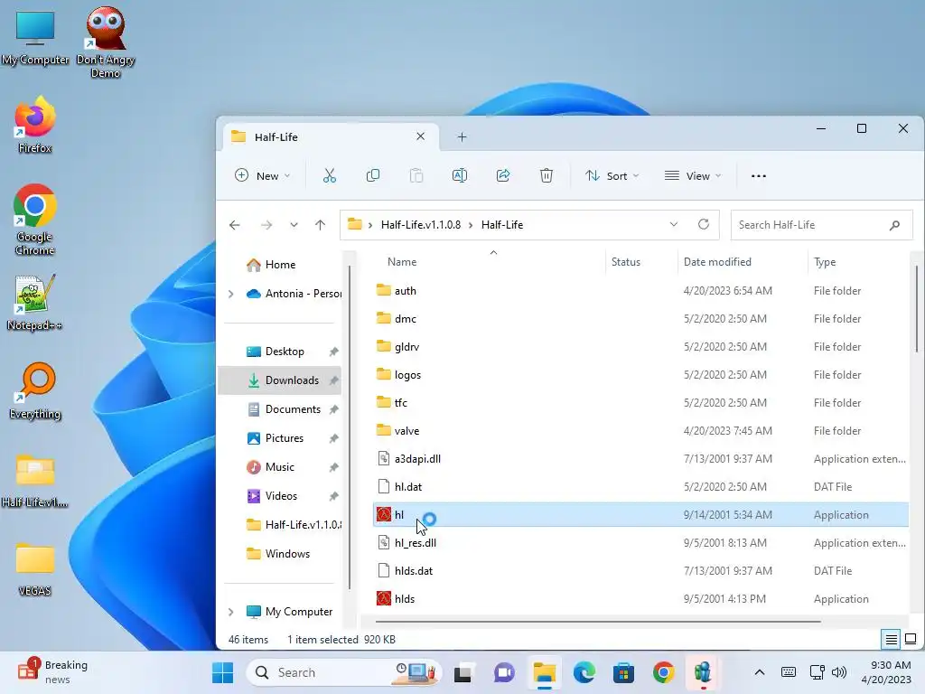Go back with the left arrow button
Image resolution: width=925 pixels, height=694 pixels.
235,225
